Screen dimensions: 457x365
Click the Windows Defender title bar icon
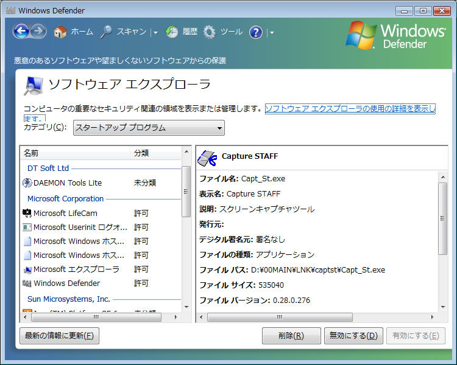pos(10,10)
